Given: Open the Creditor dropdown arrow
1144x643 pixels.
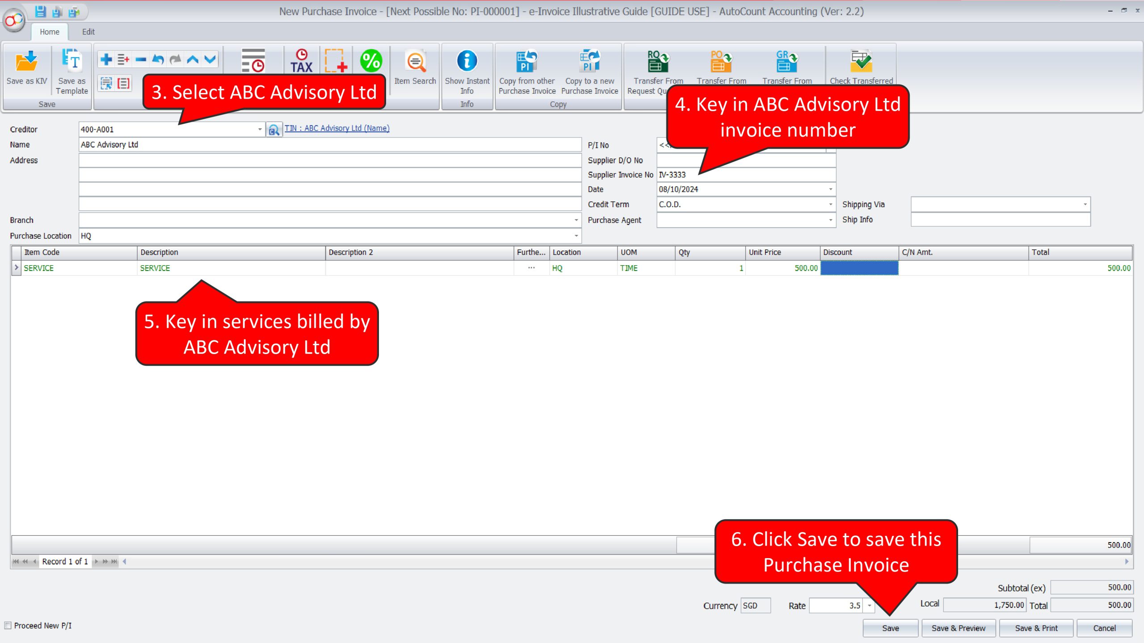Looking at the screenshot, I should pyautogui.click(x=260, y=129).
